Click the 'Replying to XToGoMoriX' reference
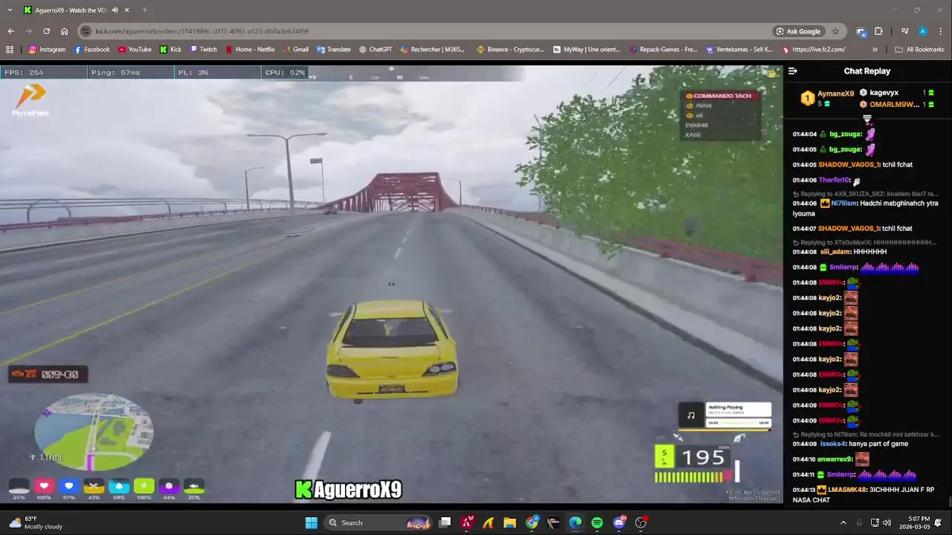 click(866, 242)
